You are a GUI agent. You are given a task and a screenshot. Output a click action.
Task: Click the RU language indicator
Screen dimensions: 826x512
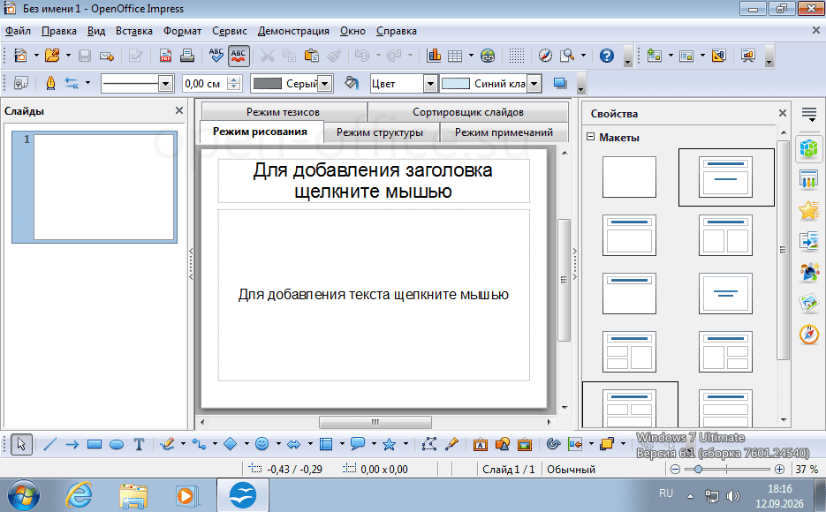pos(666,493)
